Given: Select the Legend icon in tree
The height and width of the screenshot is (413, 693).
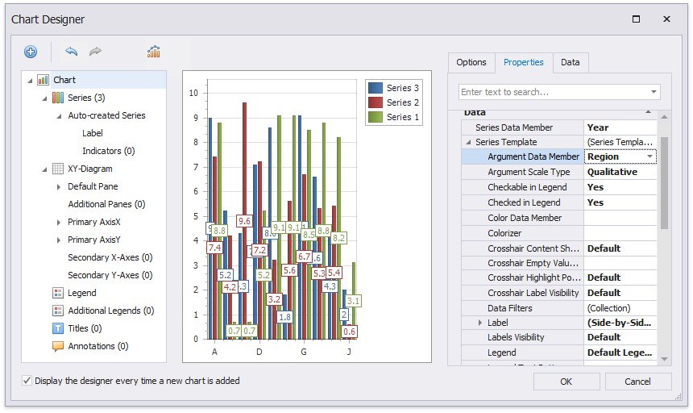Looking at the screenshot, I should (x=58, y=293).
